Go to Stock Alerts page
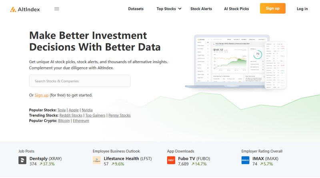320x178 pixels. point(201,9)
